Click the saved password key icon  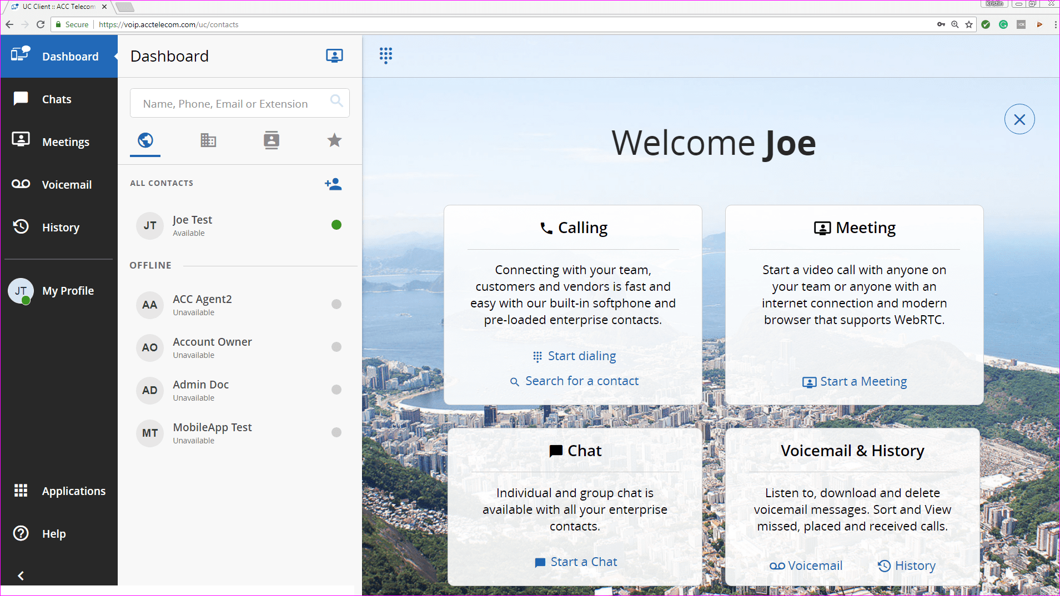(x=941, y=24)
